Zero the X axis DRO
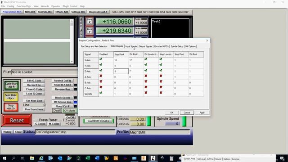 coord(90,21)
